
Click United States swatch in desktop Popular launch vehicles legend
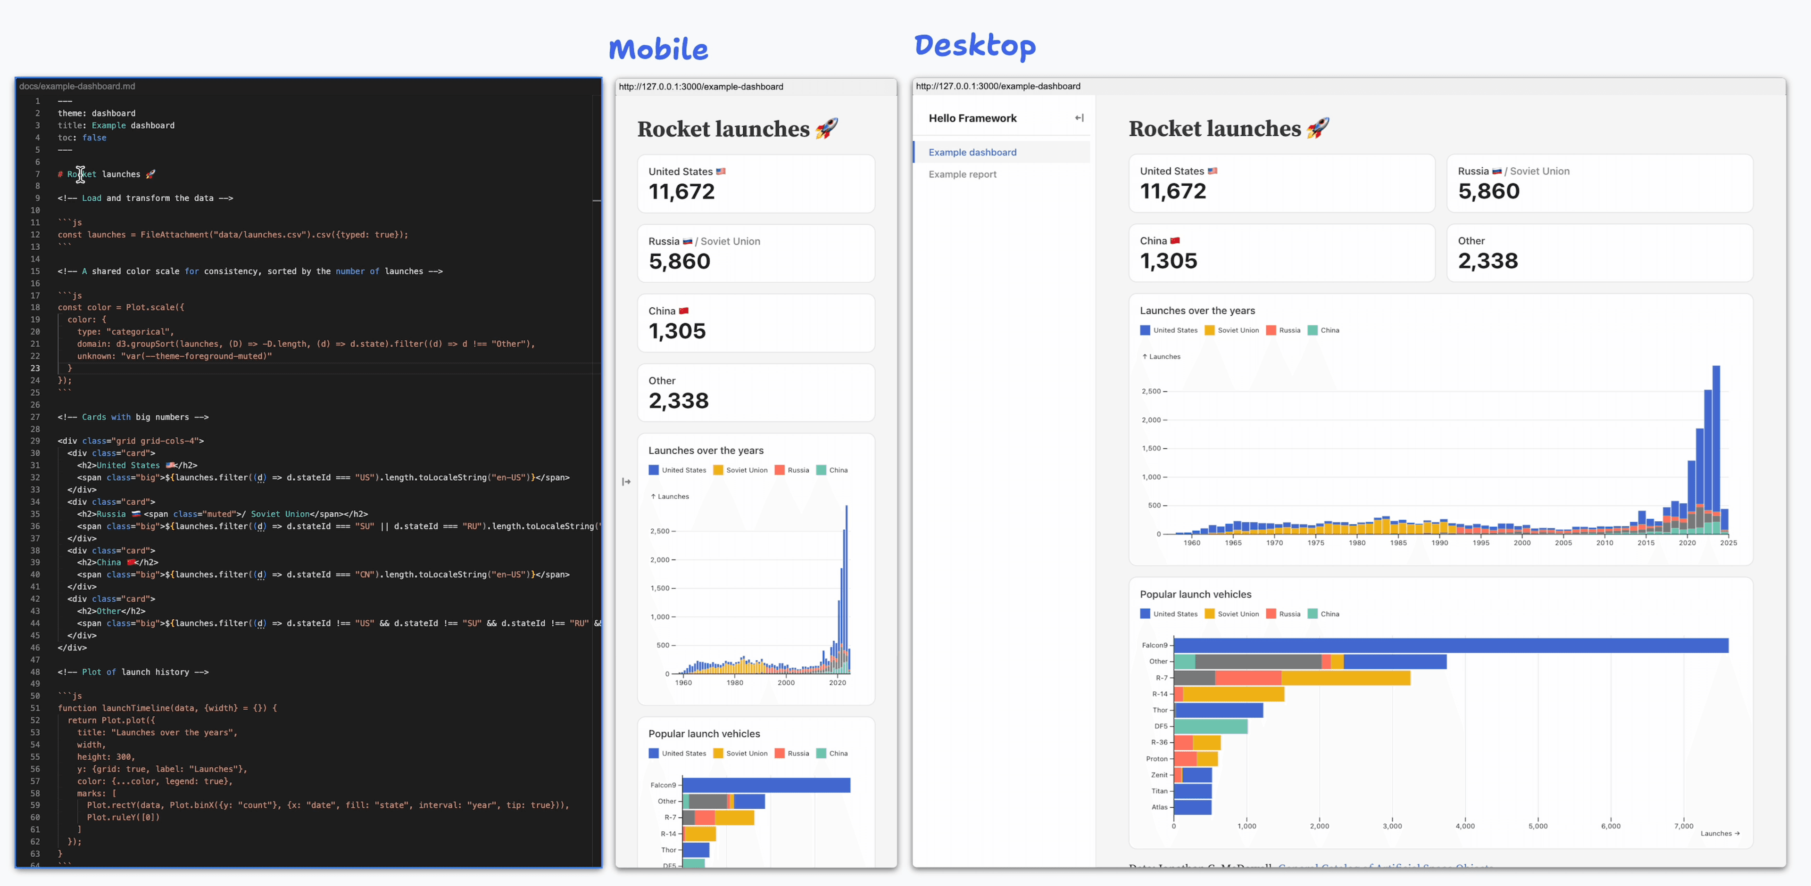(x=1145, y=614)
